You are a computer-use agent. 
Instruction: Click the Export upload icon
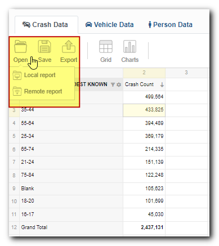click(x=69, y=46)
